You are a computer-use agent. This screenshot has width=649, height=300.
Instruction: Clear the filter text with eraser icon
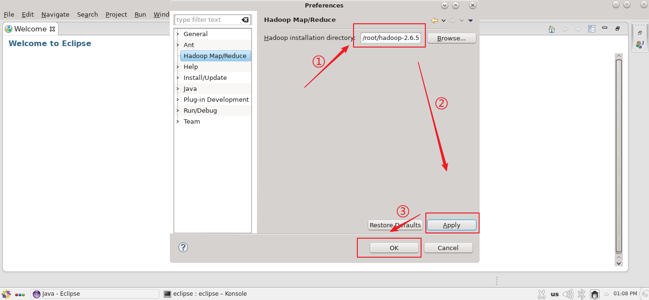(x=245, y=20)
